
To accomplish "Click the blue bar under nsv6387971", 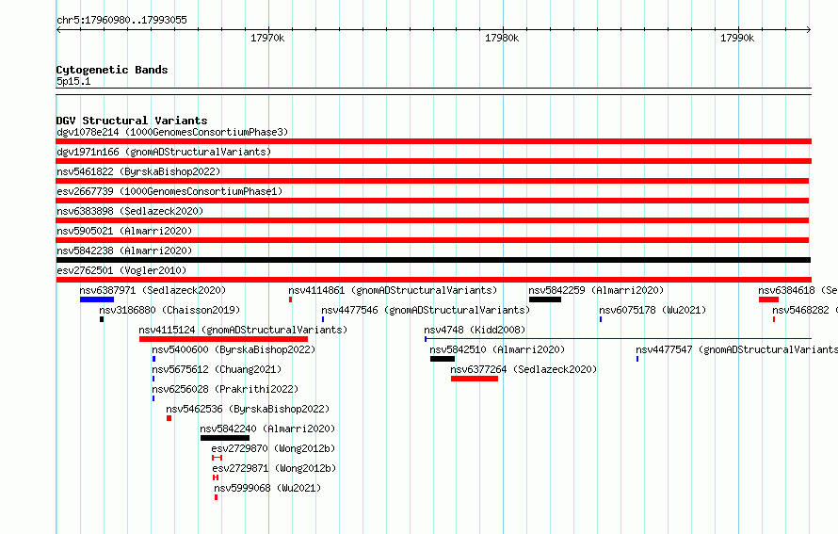I will click(x=97, y=299).
